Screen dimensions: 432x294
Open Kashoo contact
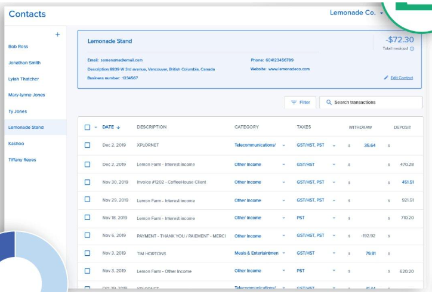(x=16, y=143)
